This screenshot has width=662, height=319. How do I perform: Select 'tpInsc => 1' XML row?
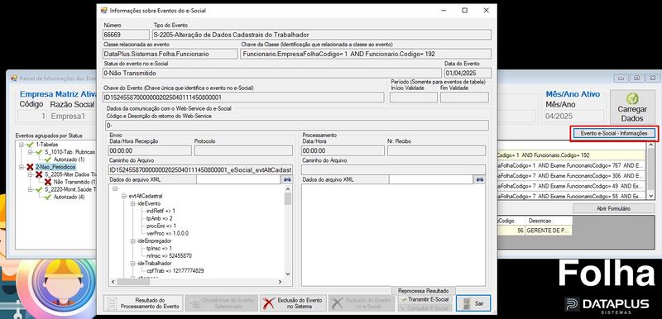tap(160, 249)
